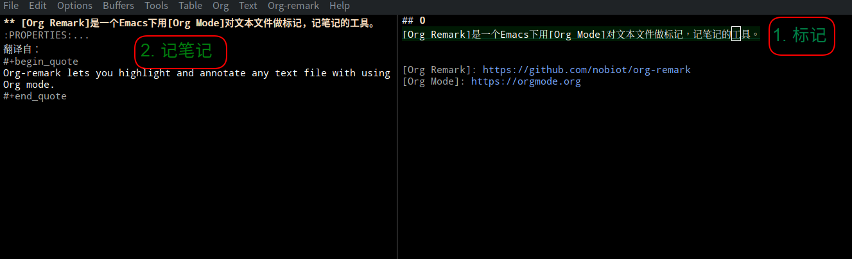The height and width of the screenshot is (259, 852).
Task: Open the Buffers menu
Action: click(118, 6)
